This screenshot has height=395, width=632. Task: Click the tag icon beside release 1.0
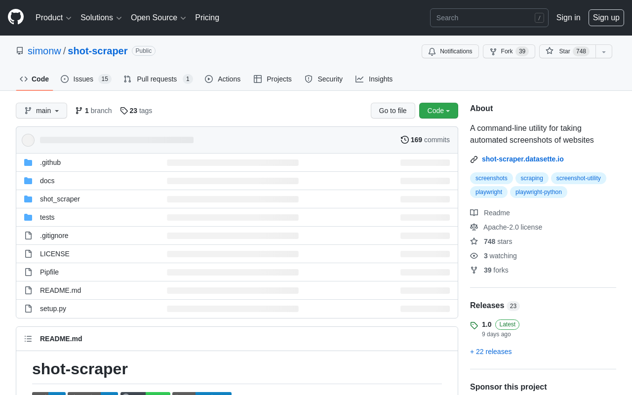coord(474,325)
